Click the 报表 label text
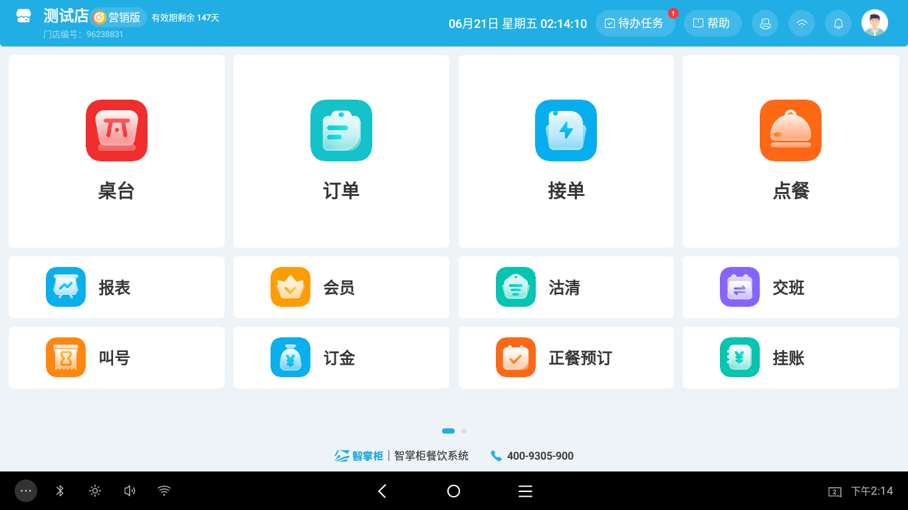Image resolution: width=908 pixels, height=510 pixels. 114,288
